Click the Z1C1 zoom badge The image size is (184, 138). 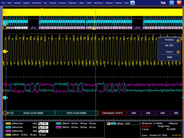coord(8,135)
